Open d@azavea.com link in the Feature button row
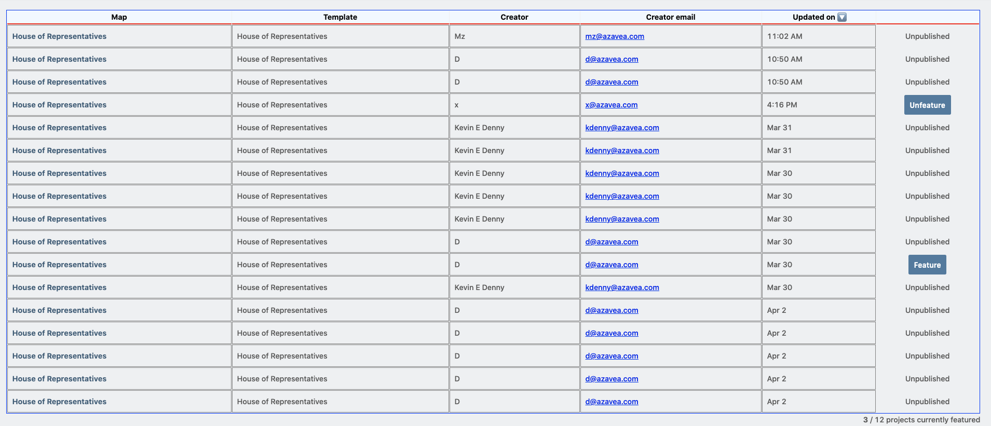The width and height of the screenshot is (991, 426). tap(612, 265)
